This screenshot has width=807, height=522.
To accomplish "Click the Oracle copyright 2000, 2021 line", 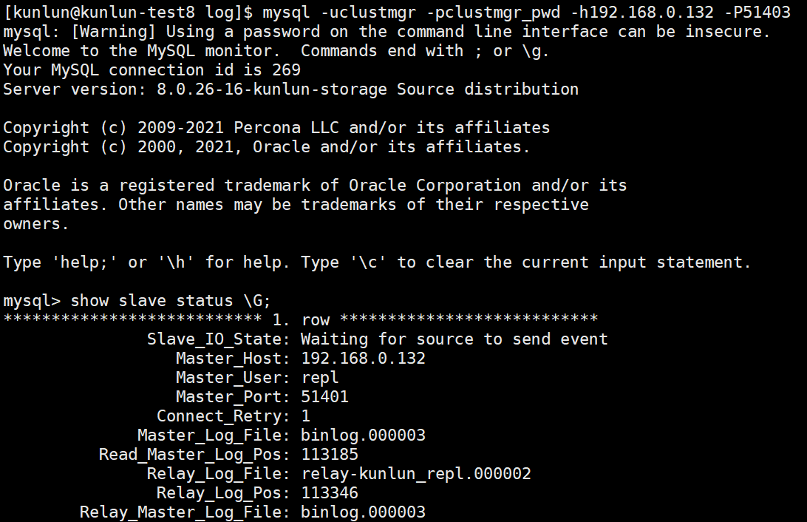I will [267, 147].
